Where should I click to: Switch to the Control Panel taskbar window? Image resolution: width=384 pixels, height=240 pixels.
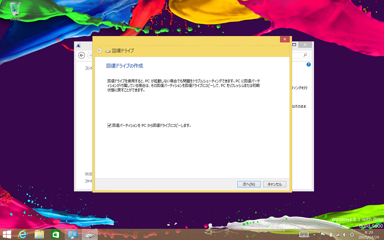coord(73,234)
